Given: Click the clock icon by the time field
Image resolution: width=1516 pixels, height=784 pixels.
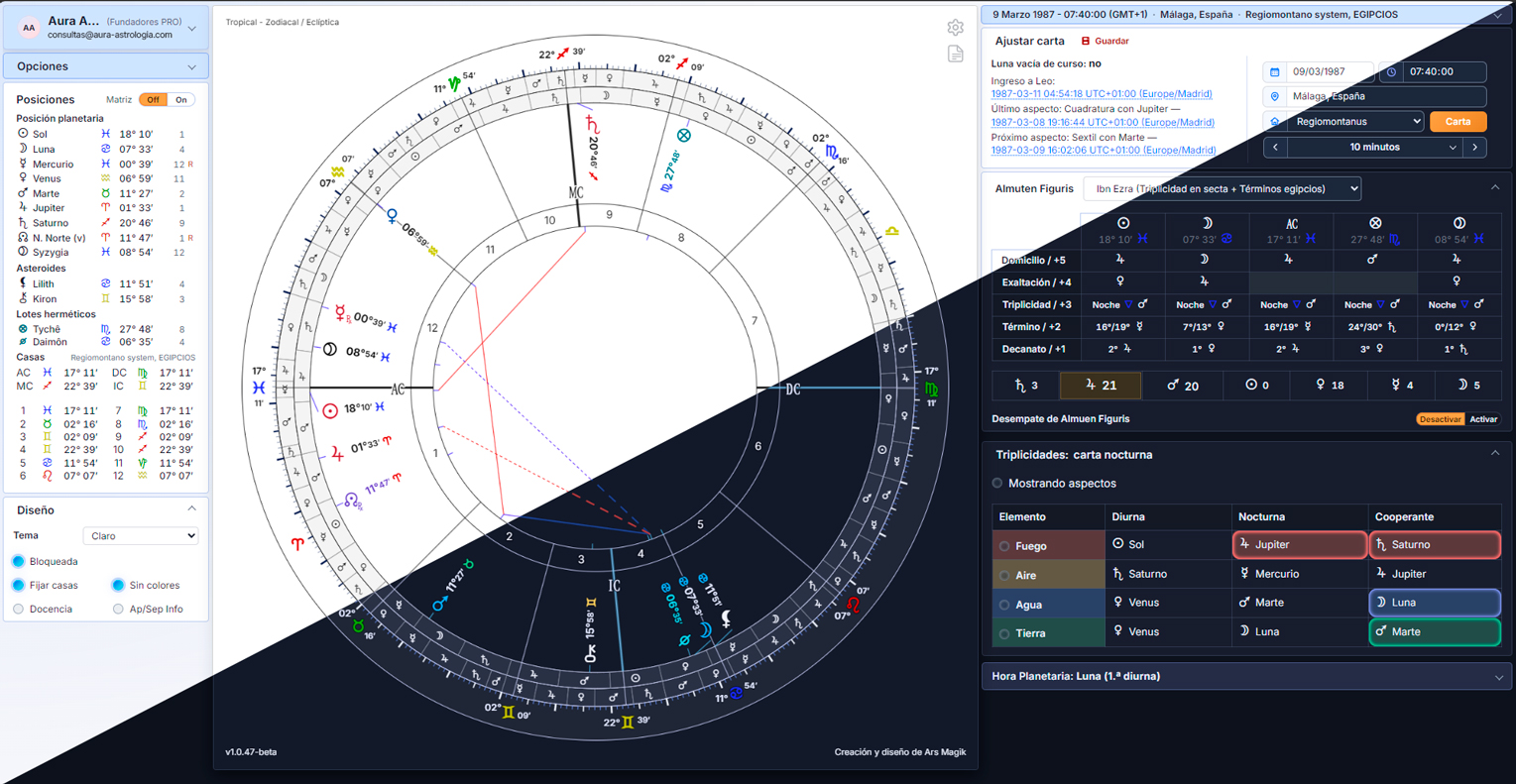Looking at the screenshot, I should [1392, 72].
